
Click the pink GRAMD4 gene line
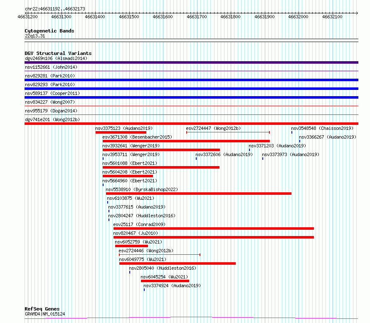(x=191, y=318)
